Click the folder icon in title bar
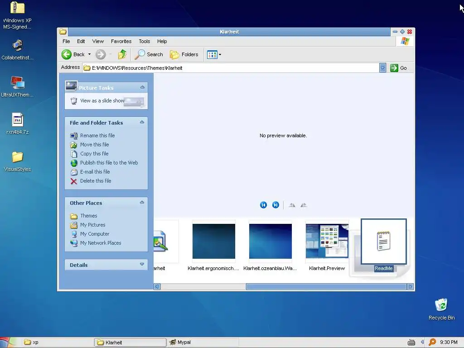This screenshot has height=348, width=464. [63, 32]
